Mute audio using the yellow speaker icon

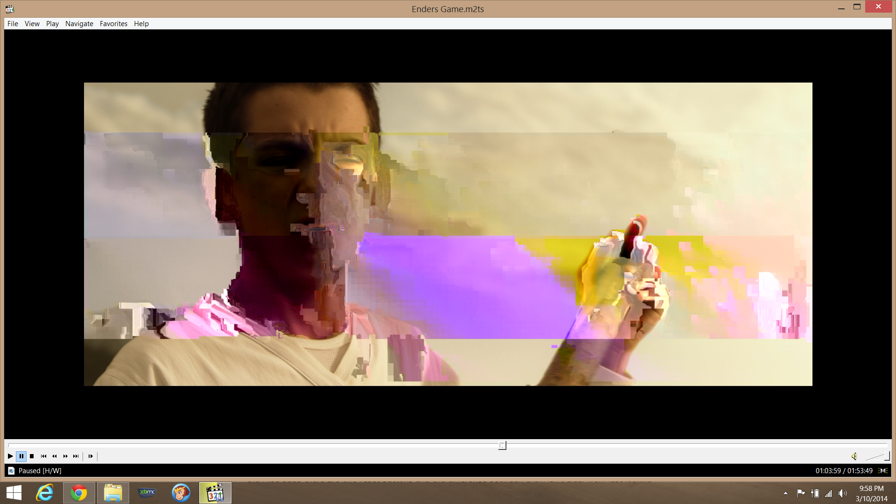(x=854, y=456)
